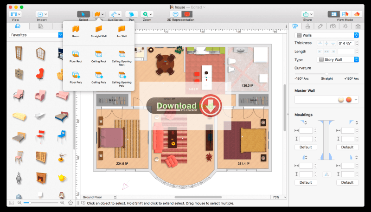371x212 pixels.
Task: Switch 2D representation to filled style
Action: (187, 14)
